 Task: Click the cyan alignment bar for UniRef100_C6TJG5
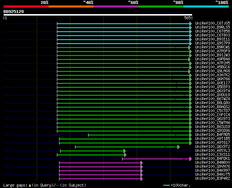pos(124,23)
